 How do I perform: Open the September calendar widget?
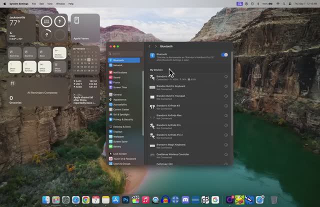coord(85,60)
